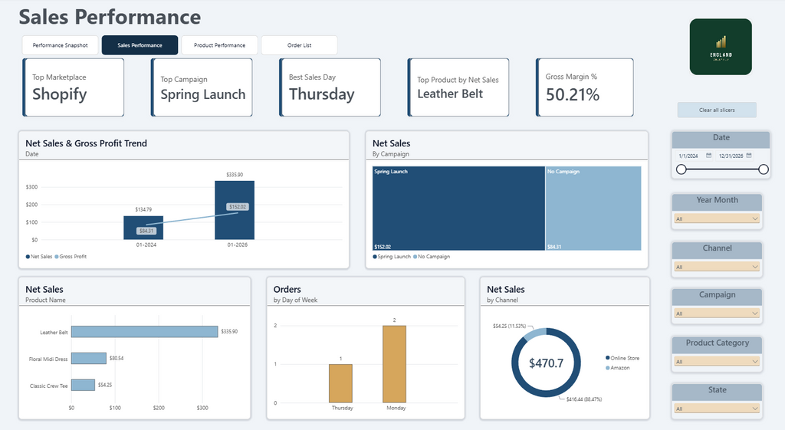Expand the Year Month dropdown
Screen dimensions: 785x430
pyautogui.click(x=717, y=218)
